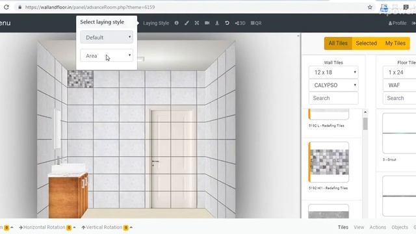
Task: Share the 3D view
Action: [240, 23]
